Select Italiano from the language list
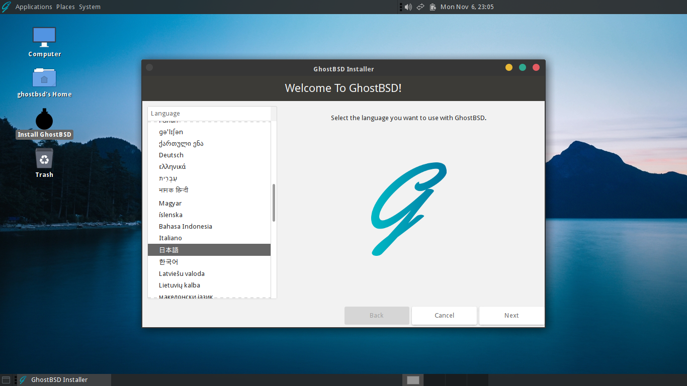Viewport: 687px width, 386px height. 209,238
